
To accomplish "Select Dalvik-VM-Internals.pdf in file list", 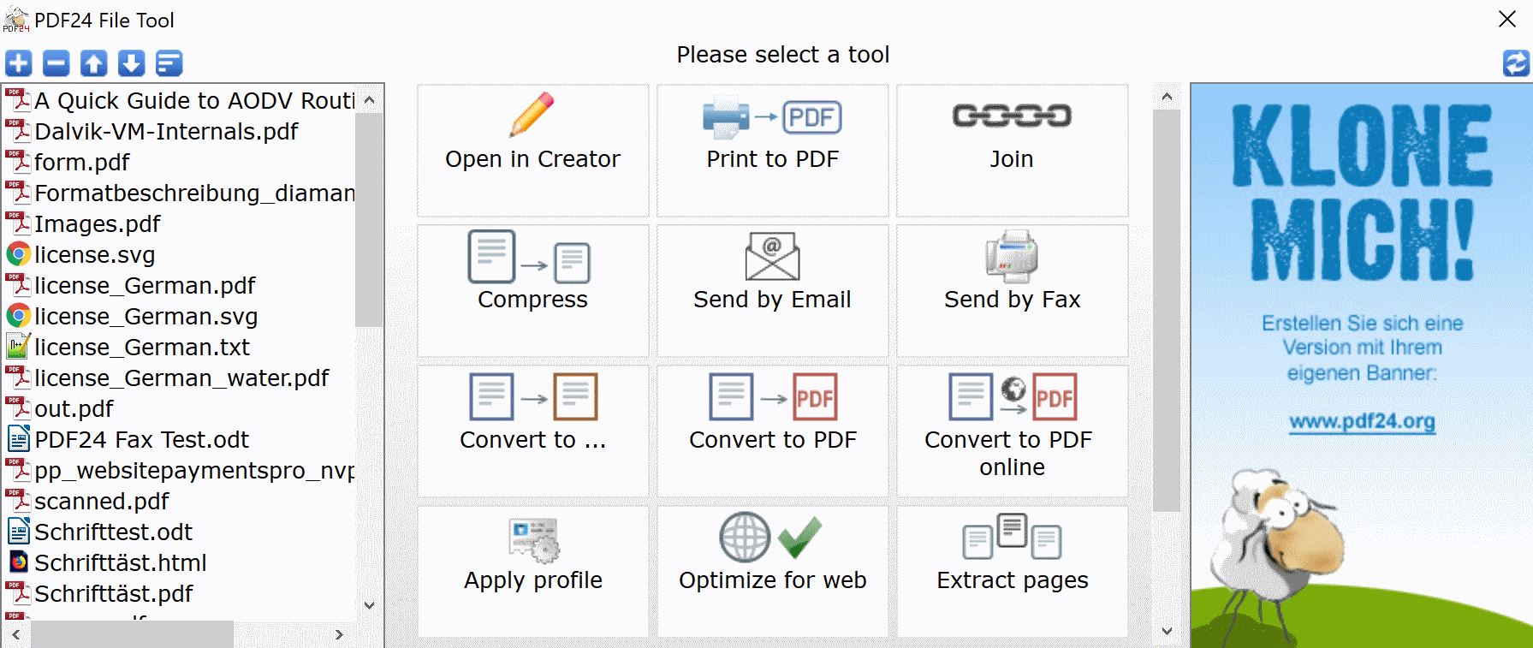I will pos(166,132).
